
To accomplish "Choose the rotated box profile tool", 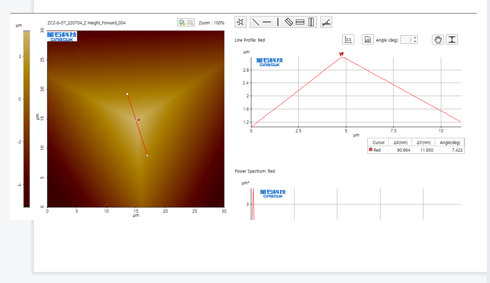I will click(289, 22).
